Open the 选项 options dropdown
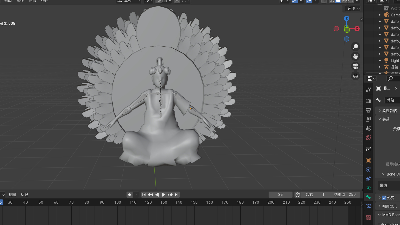The width and height of the screenshot is (400, 225). 353,9
